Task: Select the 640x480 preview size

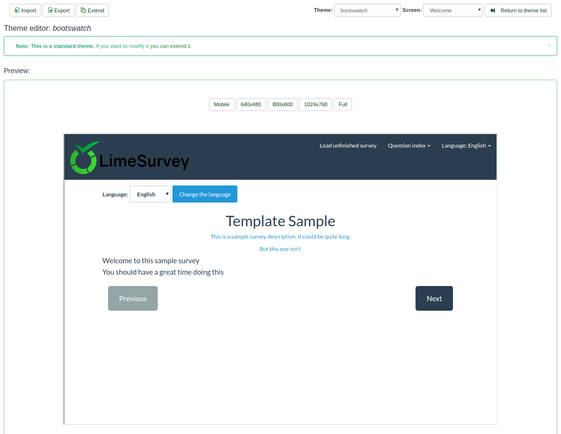Action: (x=251, y=104)
